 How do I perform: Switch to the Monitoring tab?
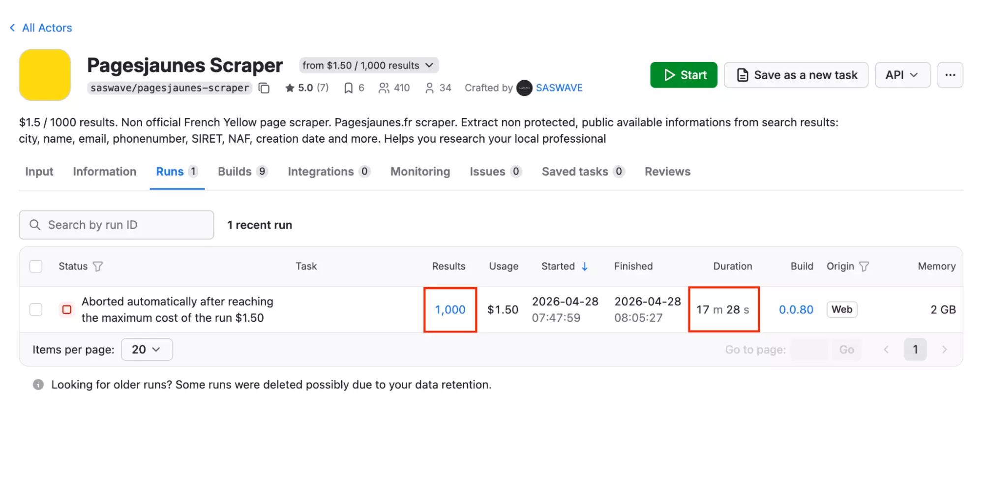pos(420,172)
